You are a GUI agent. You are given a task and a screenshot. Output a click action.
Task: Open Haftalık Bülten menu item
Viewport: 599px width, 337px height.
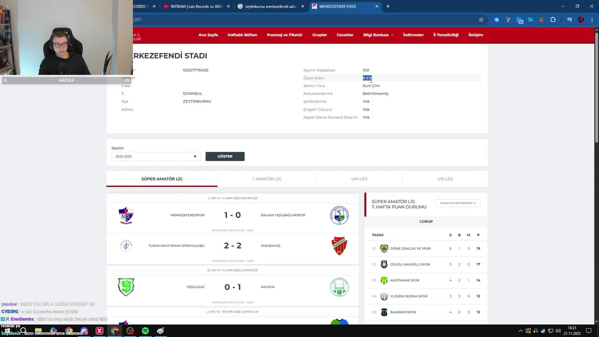242,35
